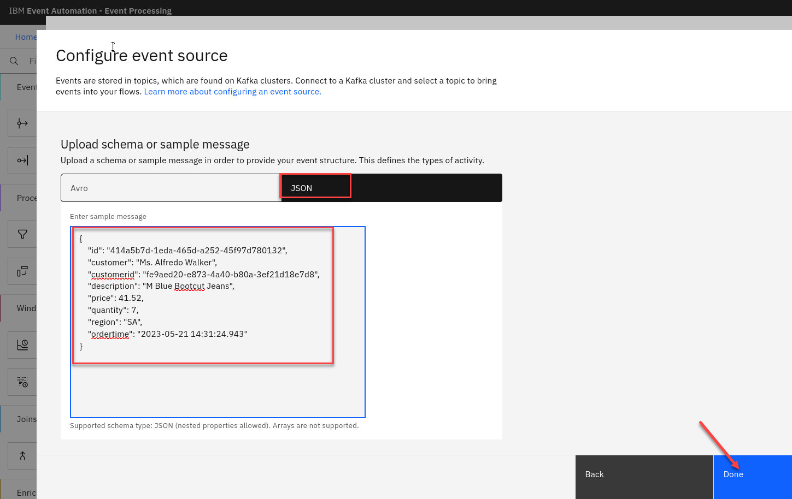
Task: Pick the Top-N window node icon
Action: (x=22, y=382)
